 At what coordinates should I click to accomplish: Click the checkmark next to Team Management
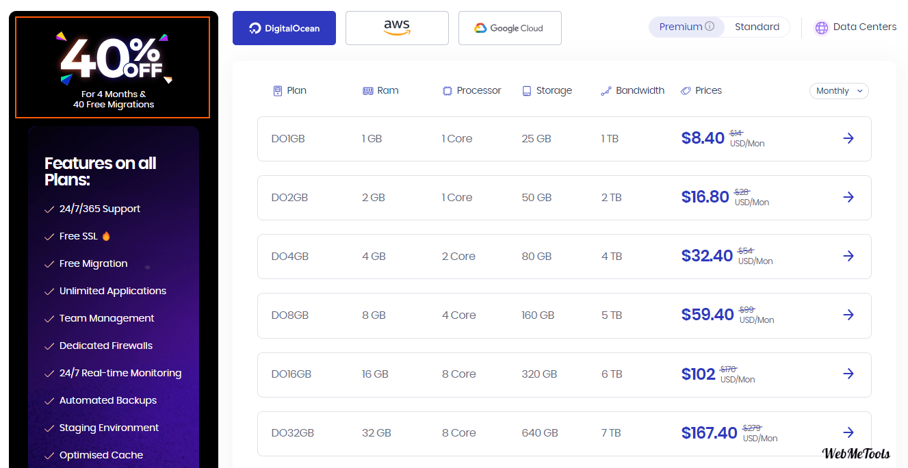49,319
